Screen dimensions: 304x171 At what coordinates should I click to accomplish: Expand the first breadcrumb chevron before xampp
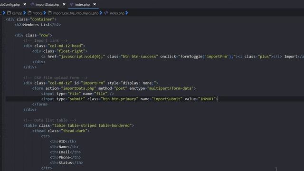4,13
